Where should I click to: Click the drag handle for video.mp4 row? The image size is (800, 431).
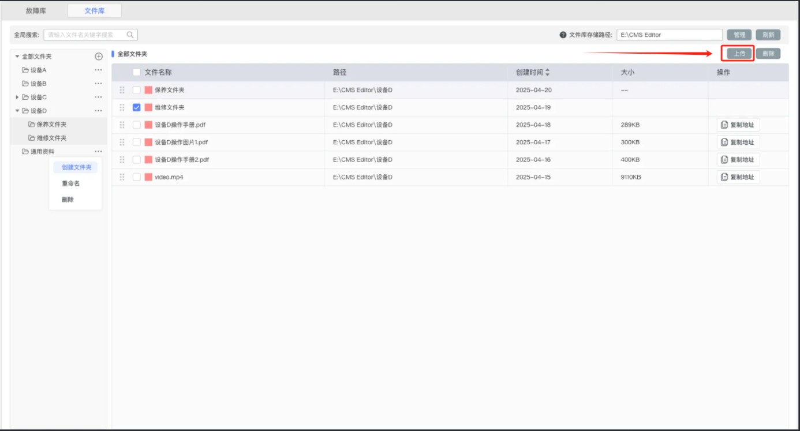point(122,177)
